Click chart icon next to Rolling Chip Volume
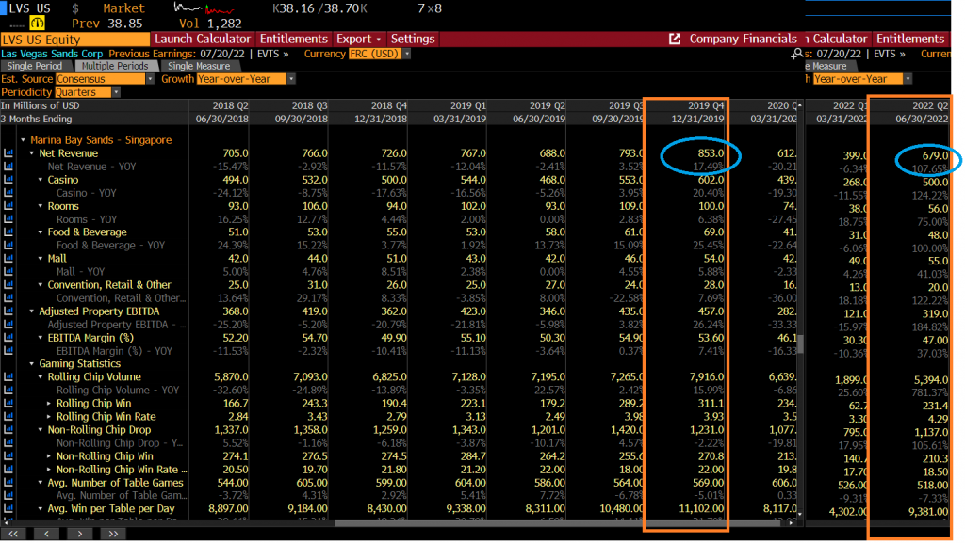965x543 pixels. tap(9, 376)
